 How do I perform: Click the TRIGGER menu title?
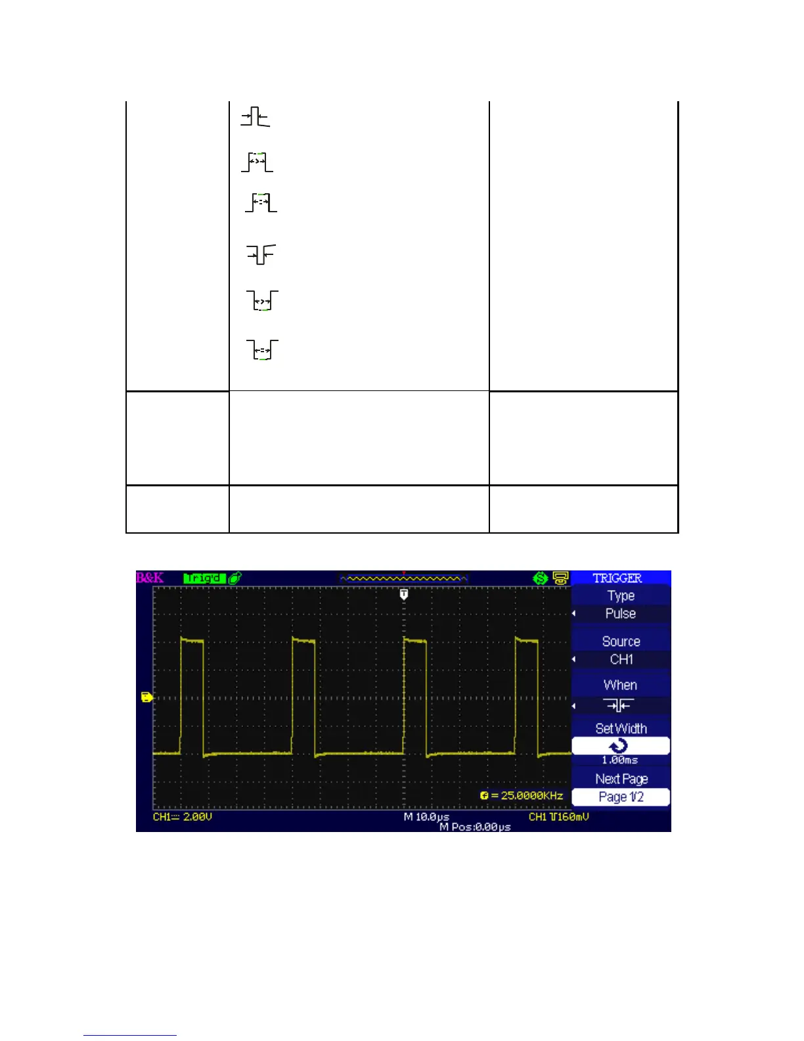(x=617, y=578)
